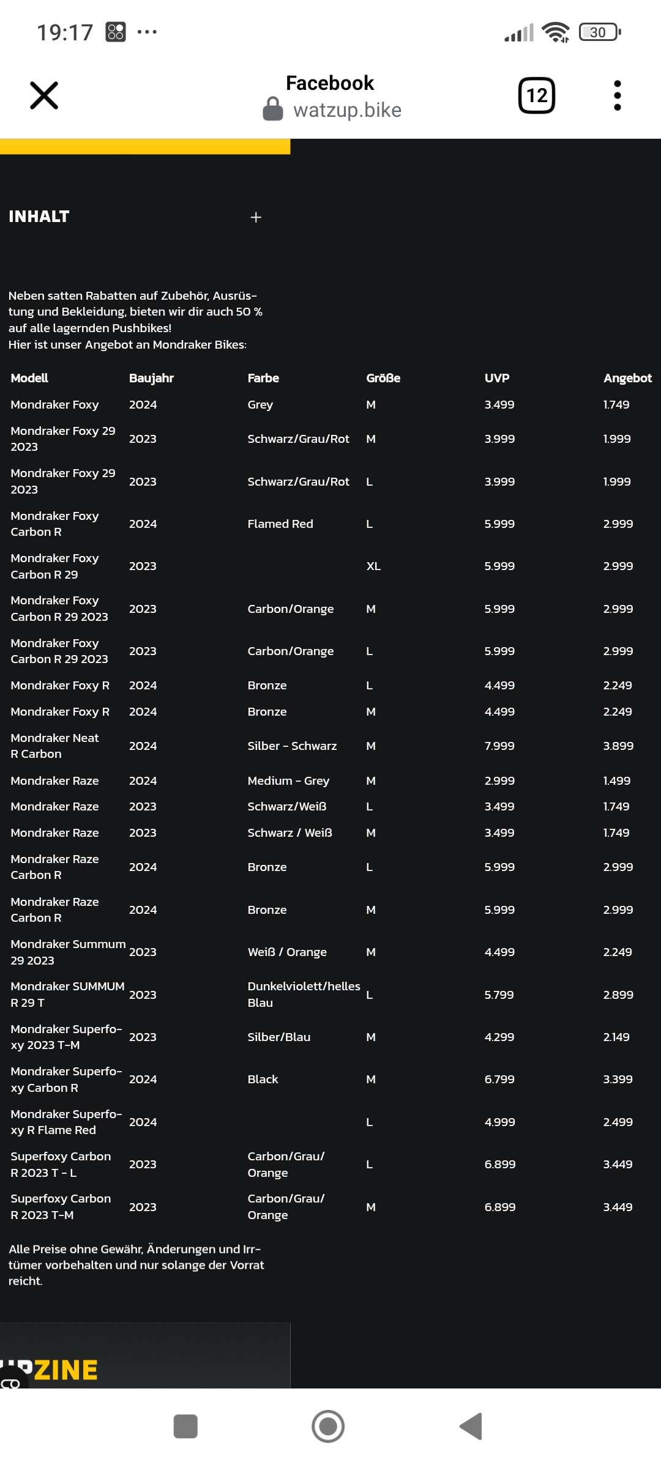Screen dimensions: 661x1468
Task: Open the three-dot browser menu
Action: pyautogui.click(x=617, y=95)
